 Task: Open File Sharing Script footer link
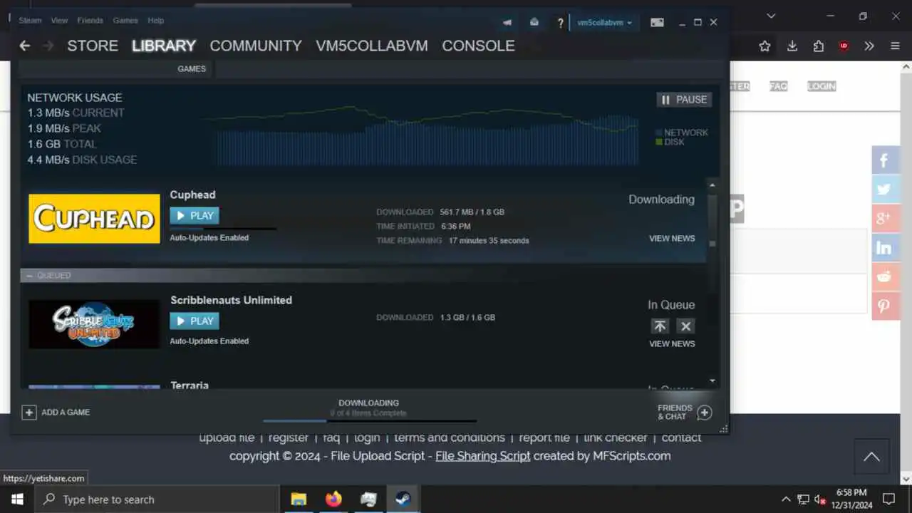(x=483, y=456)
